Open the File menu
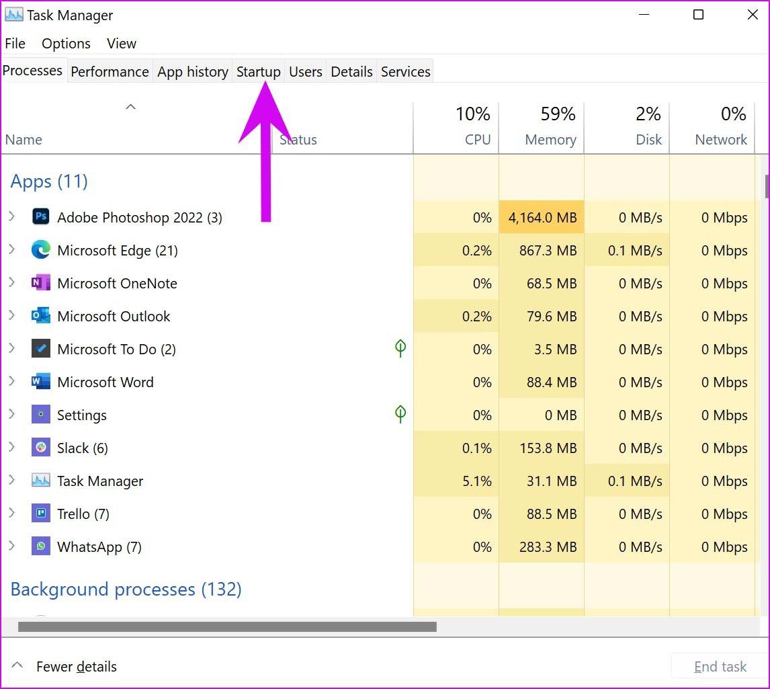The width and height of the screenshot is (770, 689). (x=15, y=43)
